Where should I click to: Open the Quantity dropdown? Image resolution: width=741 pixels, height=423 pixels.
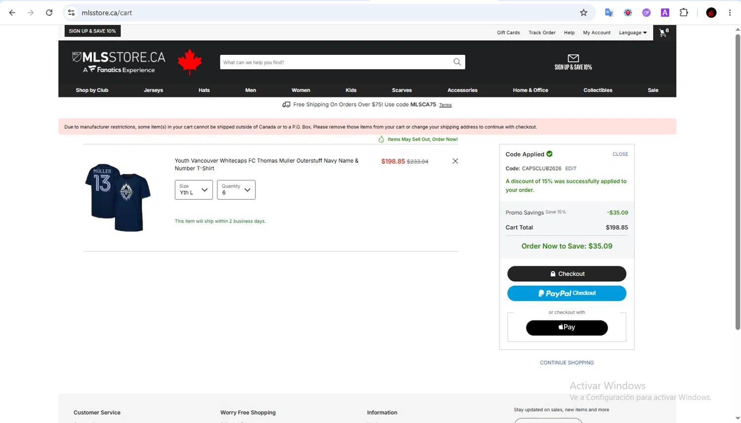click(236, 190)
